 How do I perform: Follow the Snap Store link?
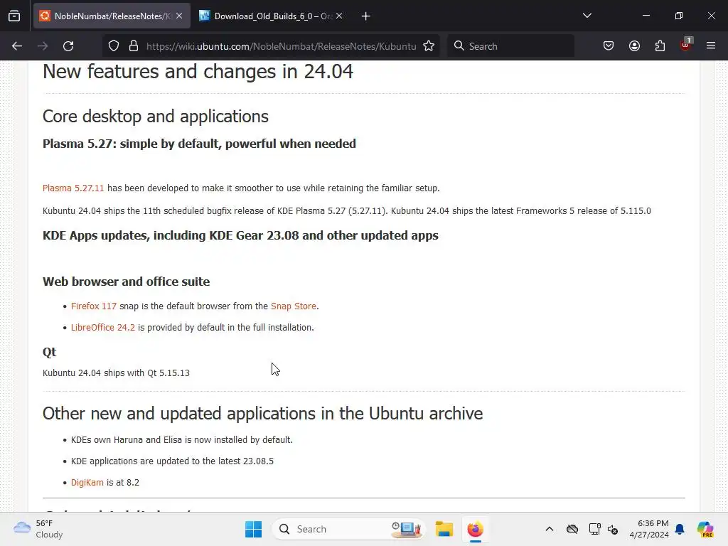pyautogui.click(x=294, y=306)
